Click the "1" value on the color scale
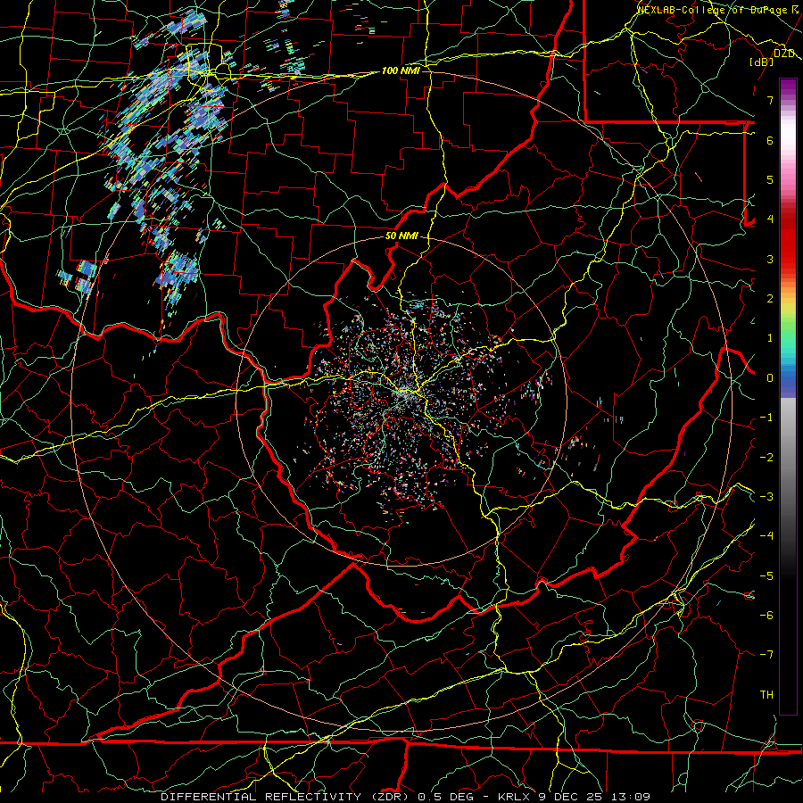Viewport: 803px width, 803px height. point(770,338)
